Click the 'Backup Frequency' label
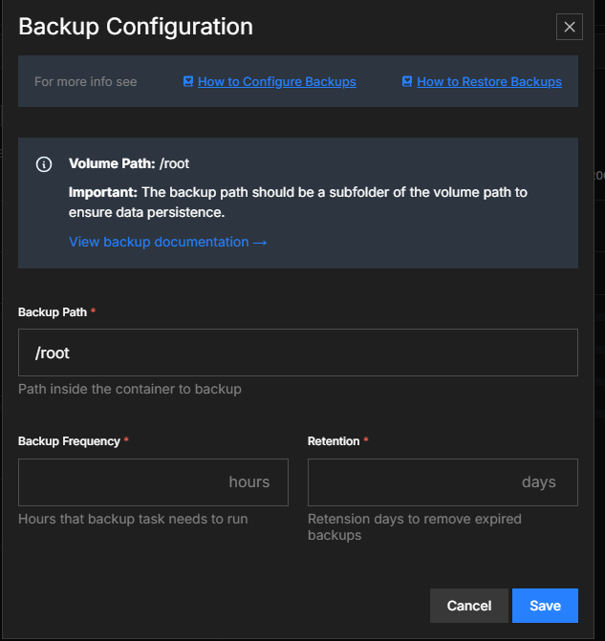The width and height of the screenshot is (605, 641). pos(69,441)
